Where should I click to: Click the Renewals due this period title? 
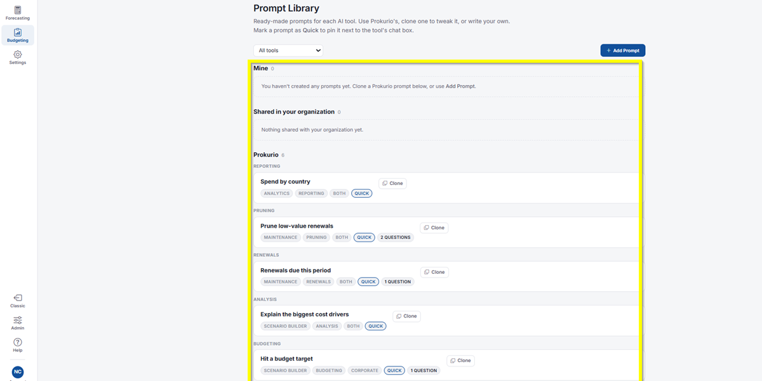pos(295,270)
